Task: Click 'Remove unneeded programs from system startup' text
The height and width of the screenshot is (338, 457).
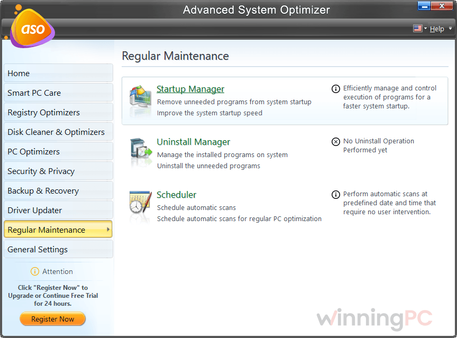Action: pyautogui.click(x=234, y=102)
